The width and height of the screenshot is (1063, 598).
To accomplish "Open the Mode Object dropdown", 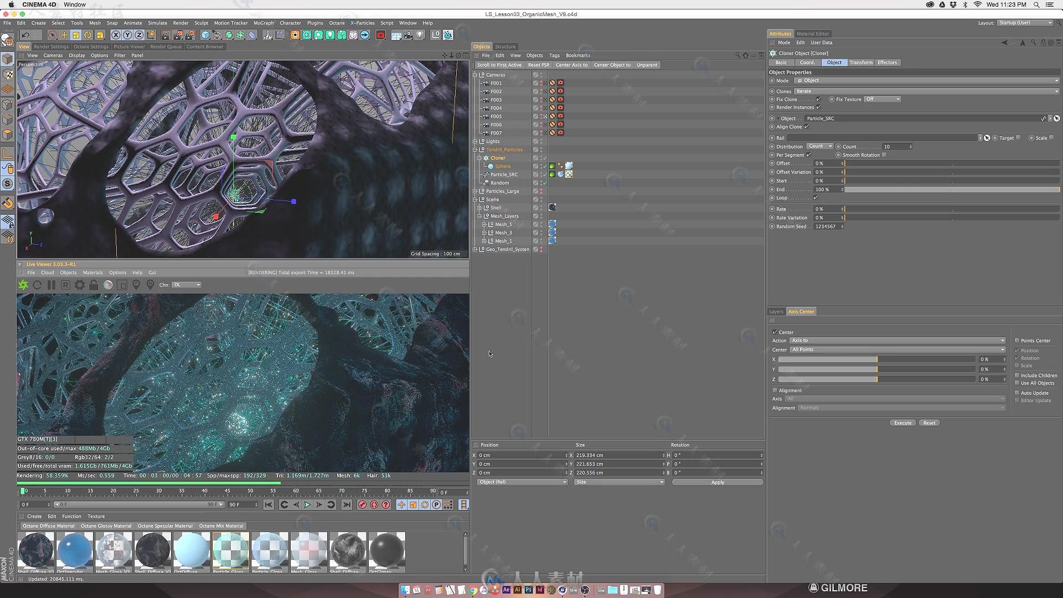I will coord(927,80).
